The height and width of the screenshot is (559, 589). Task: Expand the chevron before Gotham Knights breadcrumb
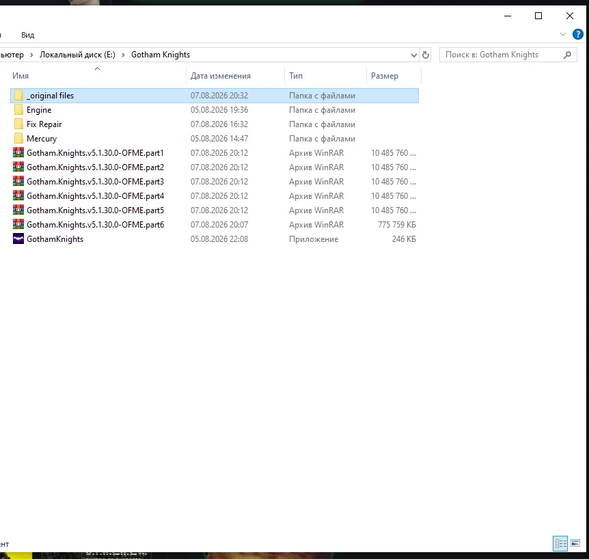coord(123,55)
